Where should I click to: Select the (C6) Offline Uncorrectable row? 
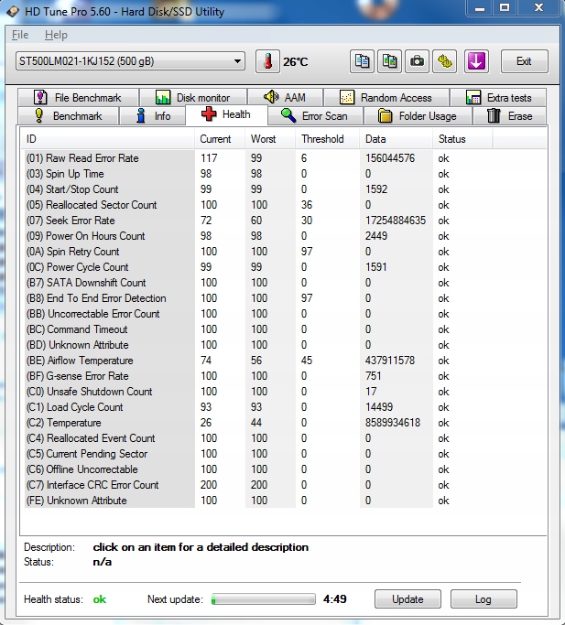click(258, 469)
